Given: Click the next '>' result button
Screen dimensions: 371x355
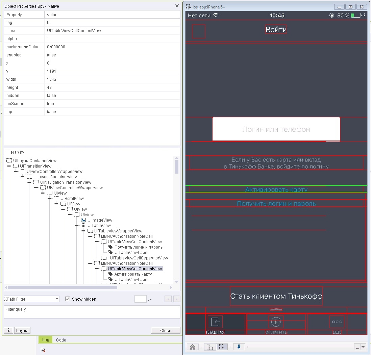Looking at the screenshot, I should click(177, 299).
